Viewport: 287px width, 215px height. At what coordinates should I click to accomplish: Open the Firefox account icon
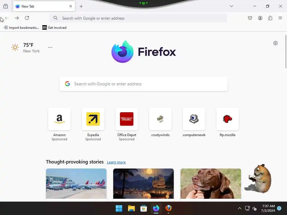260,18
